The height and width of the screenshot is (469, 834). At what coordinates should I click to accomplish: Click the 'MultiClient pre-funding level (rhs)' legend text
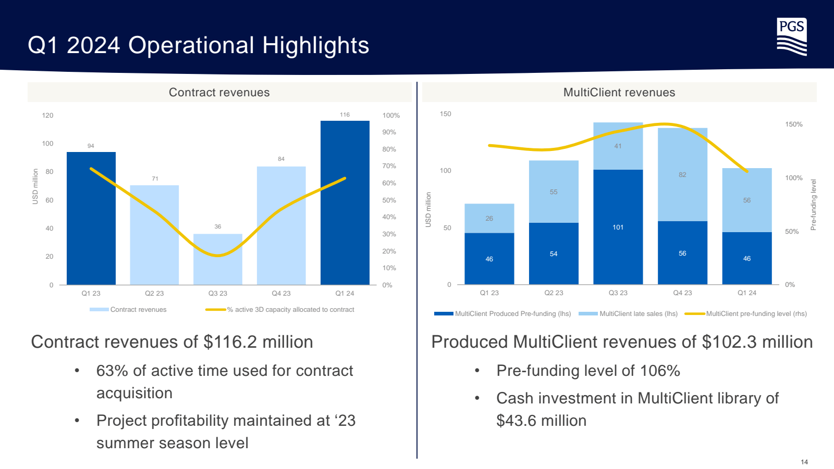point(756,314)
